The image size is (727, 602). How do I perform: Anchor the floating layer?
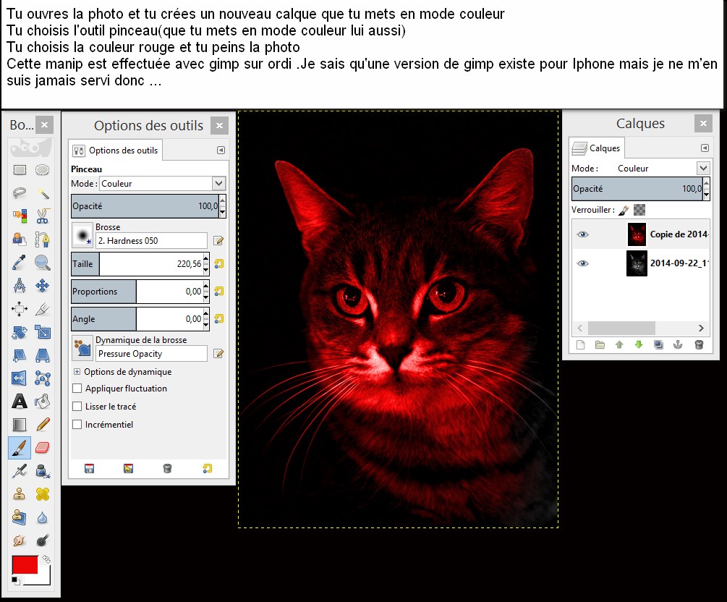pos(678,344)
